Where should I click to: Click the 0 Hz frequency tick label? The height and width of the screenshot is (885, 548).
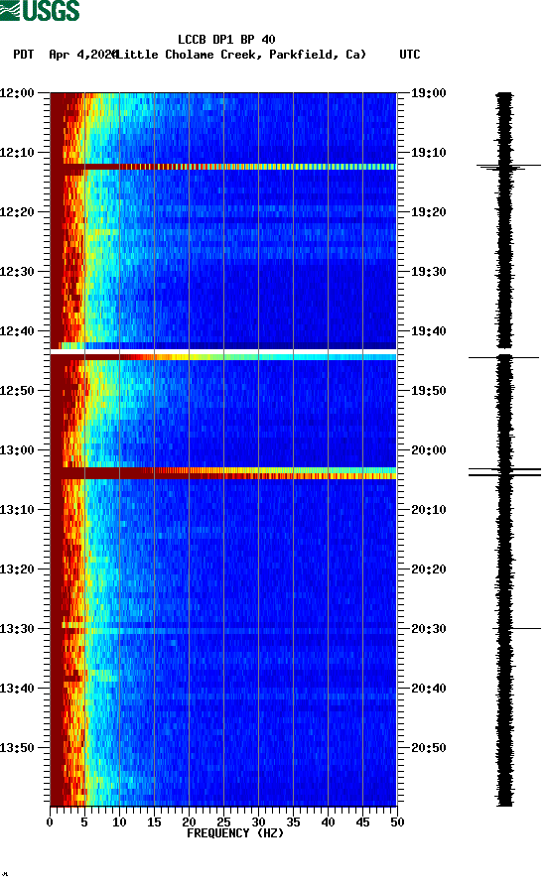(x=50, y=822)
